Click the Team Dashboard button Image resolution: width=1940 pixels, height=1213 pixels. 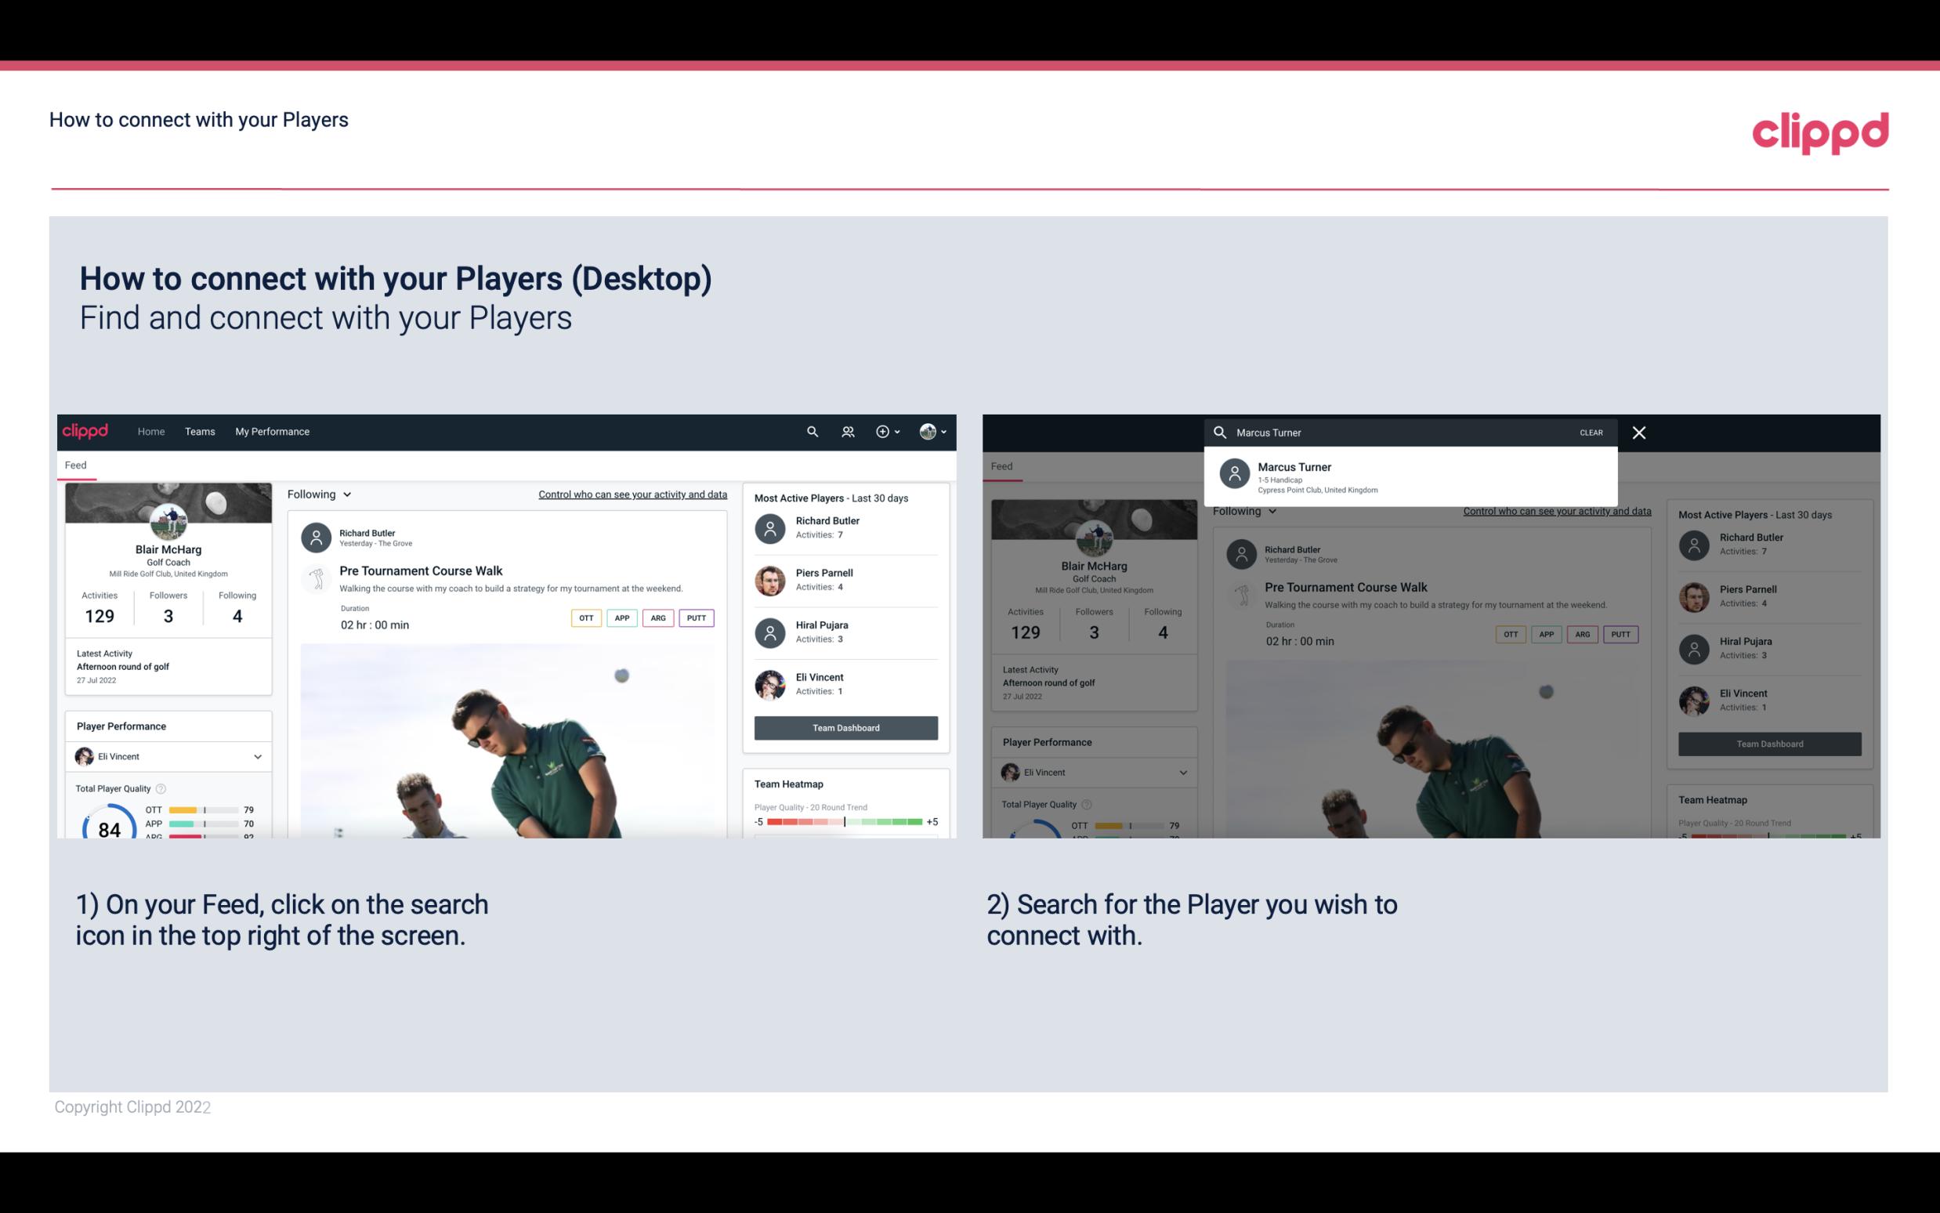coord(845,726)
